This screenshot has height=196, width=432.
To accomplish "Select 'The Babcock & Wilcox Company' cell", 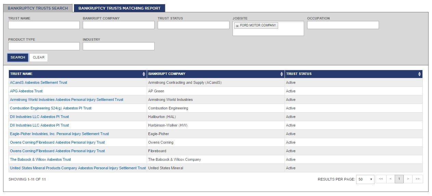I will point(215,159).
